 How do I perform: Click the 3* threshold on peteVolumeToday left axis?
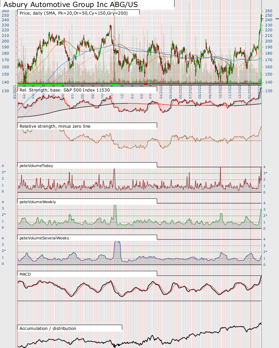tap(4, 172)
